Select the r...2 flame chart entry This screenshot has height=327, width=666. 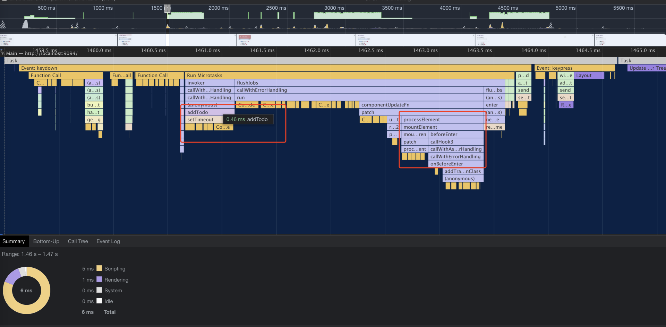click(393, 127)
